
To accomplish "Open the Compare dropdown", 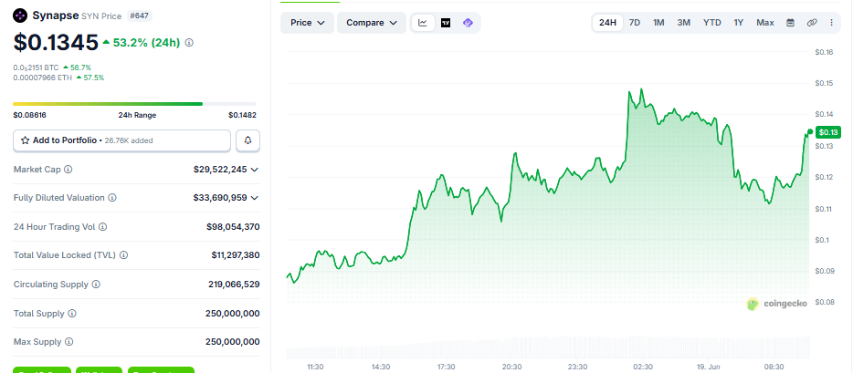I will pos(372,23).
